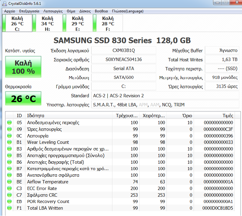
Task: Open the Αρχείο menu
Action: coord(10,11)
